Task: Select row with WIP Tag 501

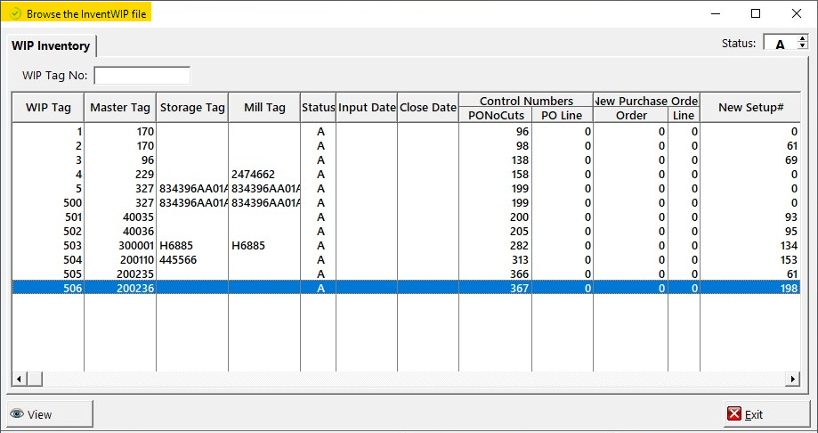Action: pos(406,216)
